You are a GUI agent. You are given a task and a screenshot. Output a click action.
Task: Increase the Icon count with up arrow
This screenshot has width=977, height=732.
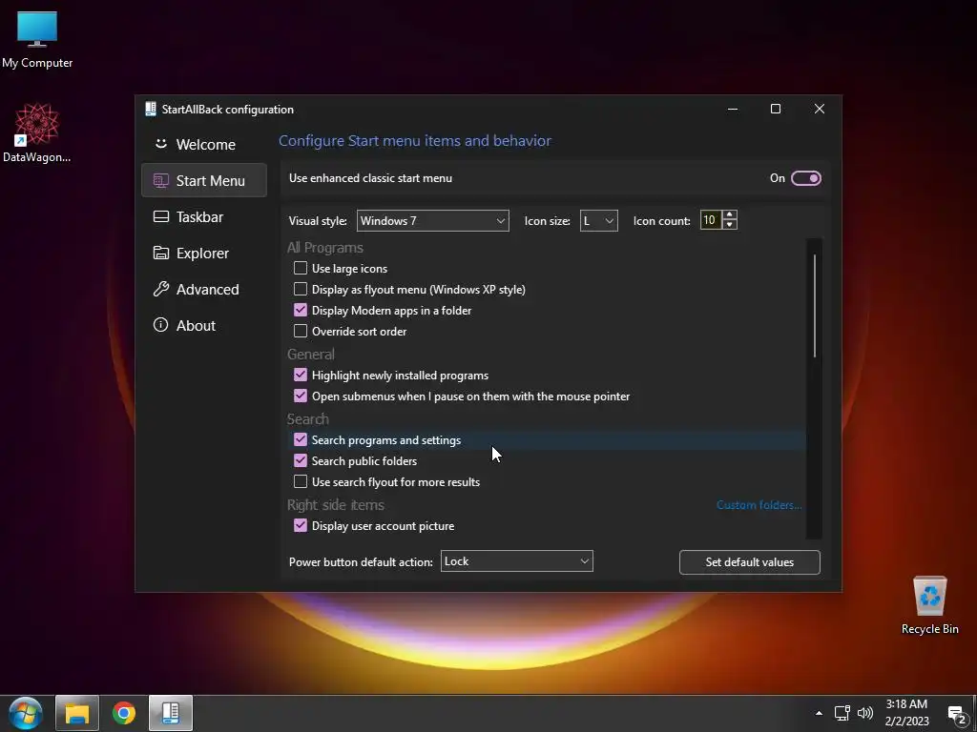[729, 214]
